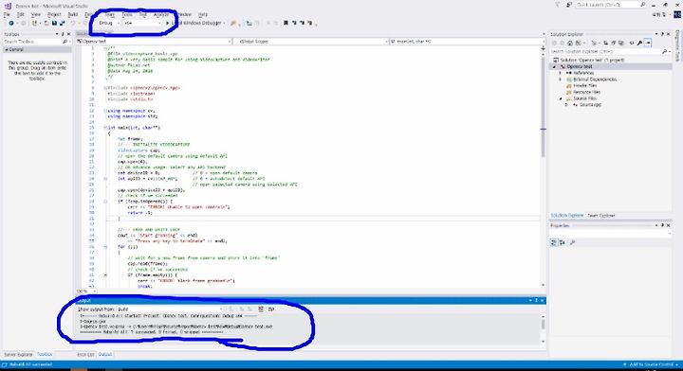Click the Search Toolbox field
The image size is (683, 371).
tap(36, 42)
